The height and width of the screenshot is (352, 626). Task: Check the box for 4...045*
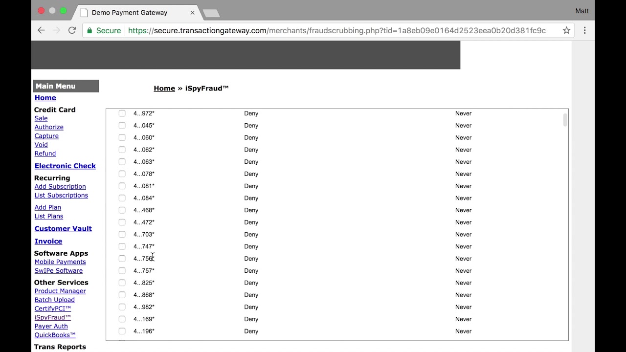(122, 126)
